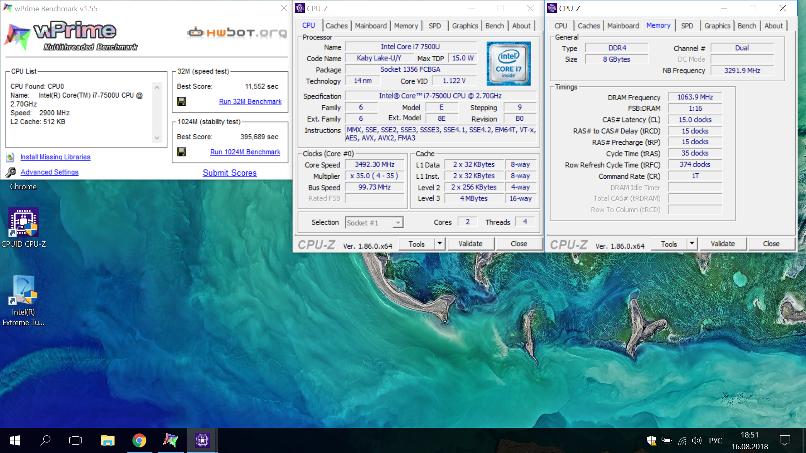Click the РУС input language indicator

pyautogui.click(x=715, y=440)
